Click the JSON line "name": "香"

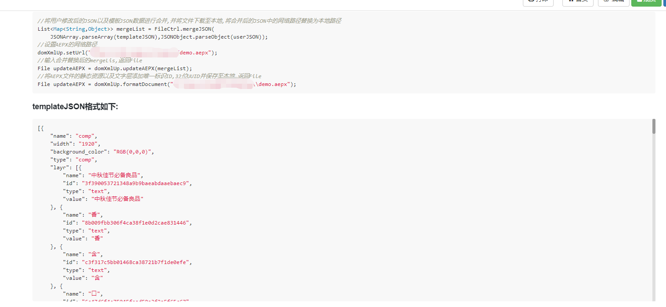point(83,215)
